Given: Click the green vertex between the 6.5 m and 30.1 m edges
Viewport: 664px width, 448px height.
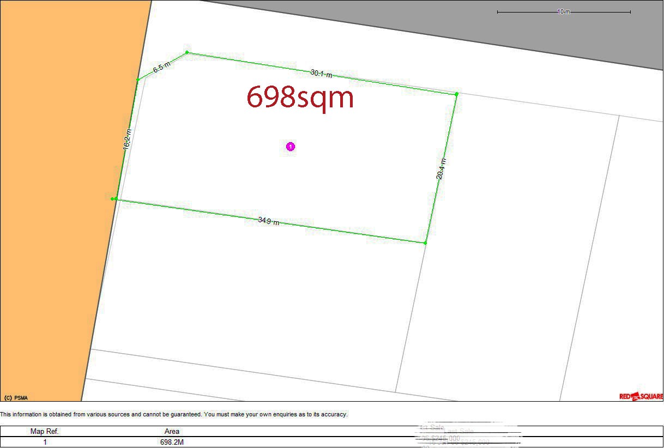Looking at the screenshot, I should tap(187, 52).
